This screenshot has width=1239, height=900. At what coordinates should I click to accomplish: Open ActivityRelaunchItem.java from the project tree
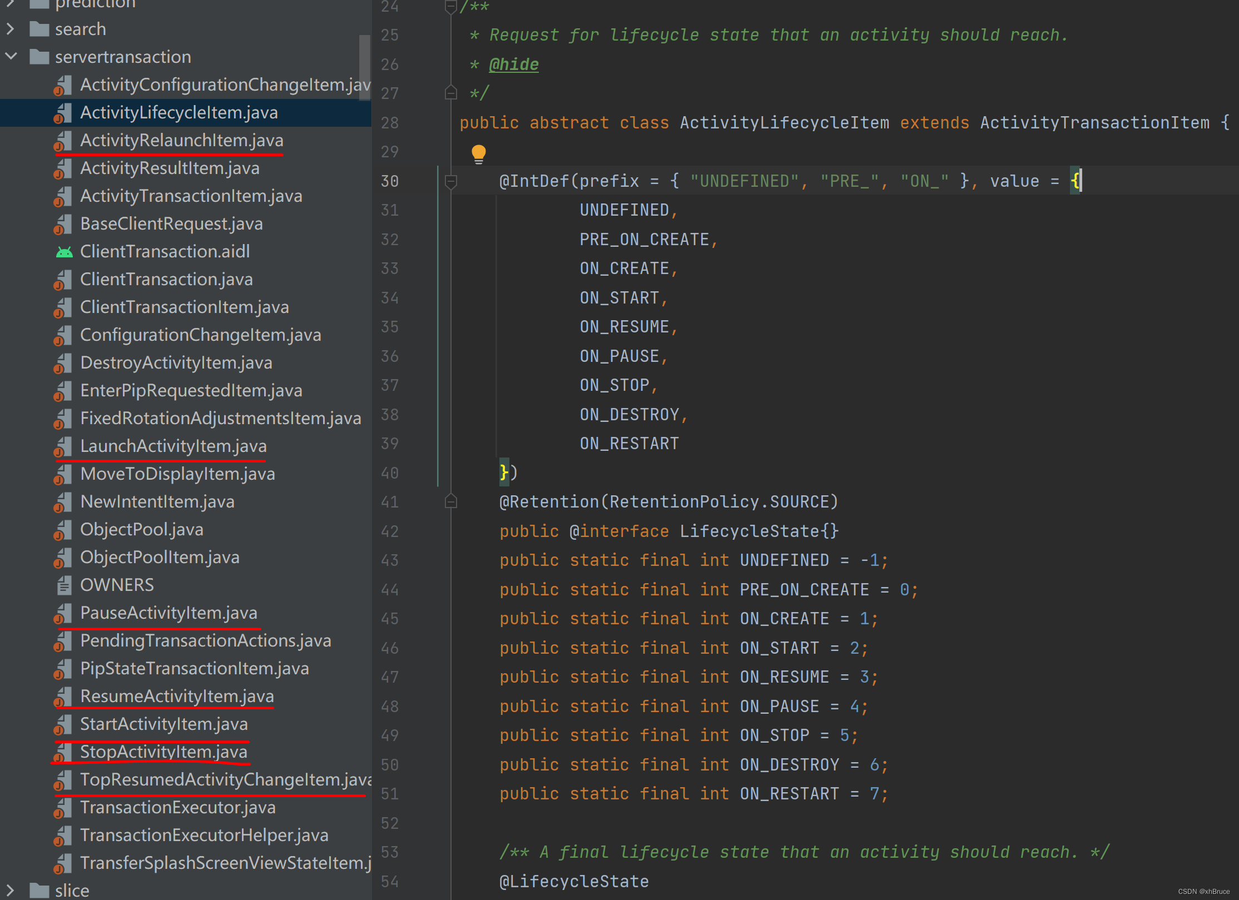(x=182, y=140)
